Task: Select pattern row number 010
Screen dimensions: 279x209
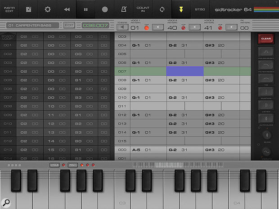Action: tap(122, 98)
